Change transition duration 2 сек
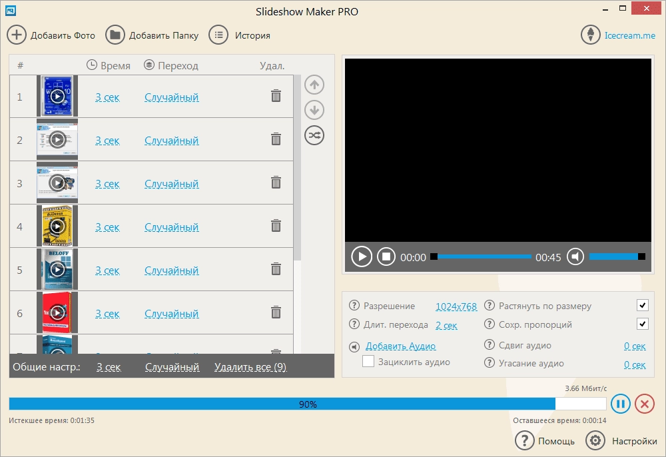Viewport: 666px width, 457px height. coord(446,325)
